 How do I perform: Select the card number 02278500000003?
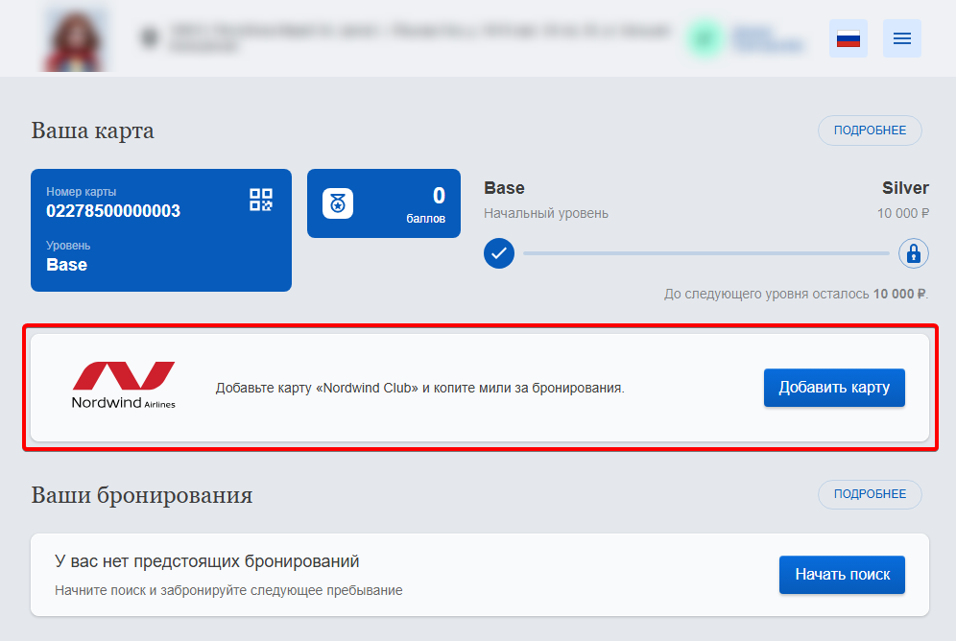click(113, 211)
